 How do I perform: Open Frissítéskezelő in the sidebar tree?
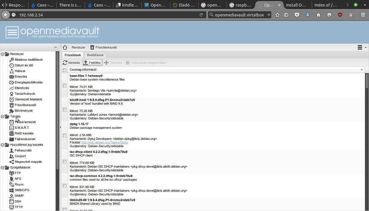(25, 105)
